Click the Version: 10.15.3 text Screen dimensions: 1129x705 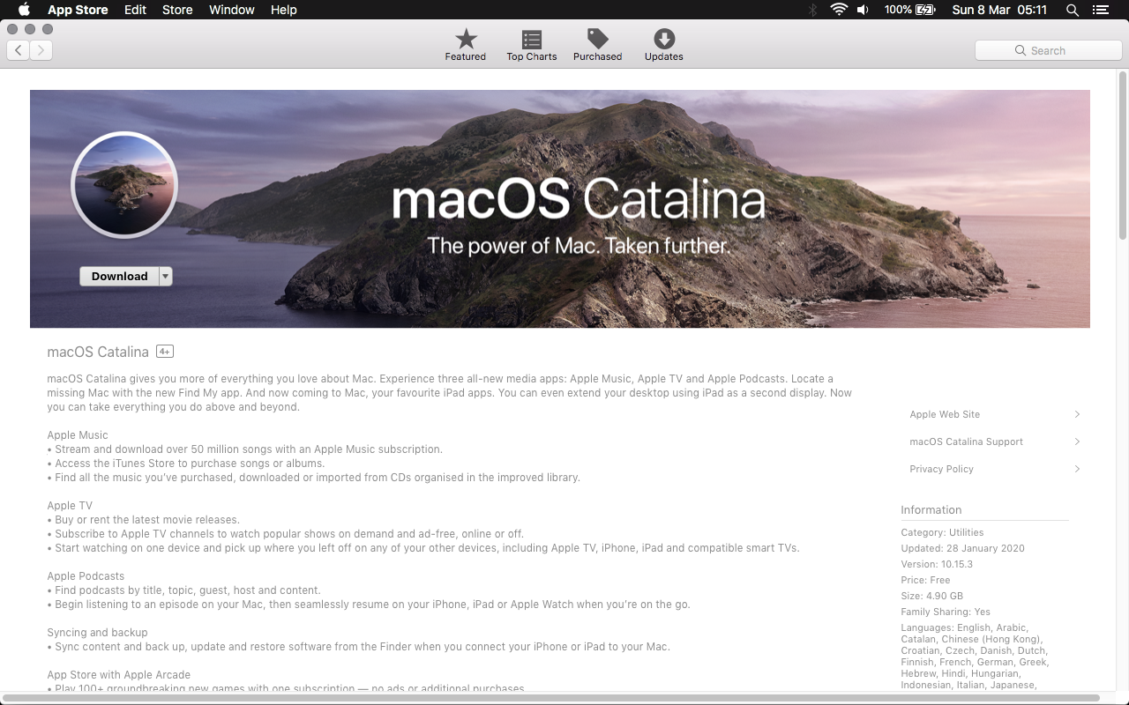pyautogui.click(x=937, y=564)
